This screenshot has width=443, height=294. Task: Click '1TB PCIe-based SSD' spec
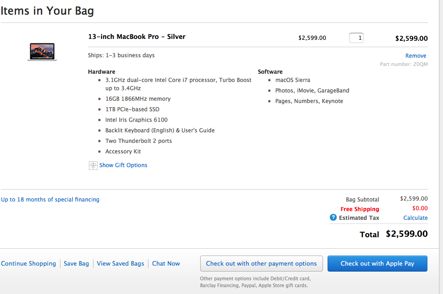coord(132,109)
